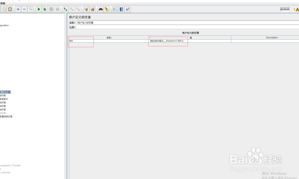This screenshot has height=179, width=299.
Task: Start the test with the green play icon
Action: [x=39, y=9]
